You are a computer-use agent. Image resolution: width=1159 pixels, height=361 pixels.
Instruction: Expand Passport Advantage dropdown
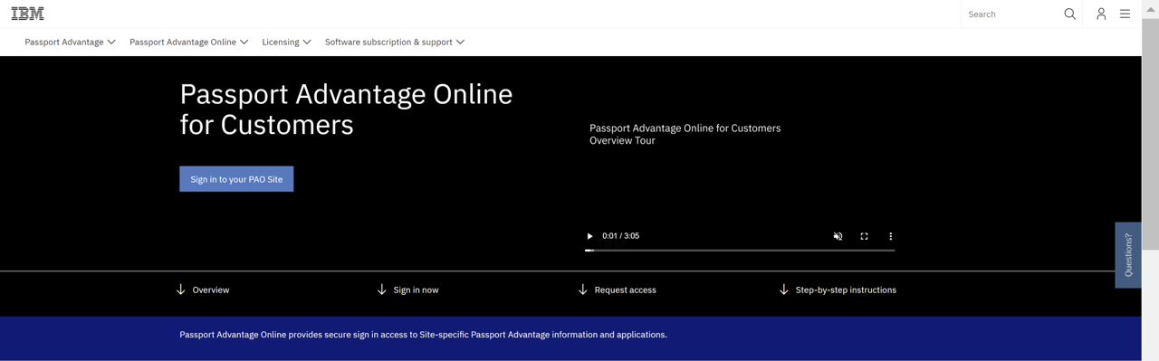tap(70, 42)
